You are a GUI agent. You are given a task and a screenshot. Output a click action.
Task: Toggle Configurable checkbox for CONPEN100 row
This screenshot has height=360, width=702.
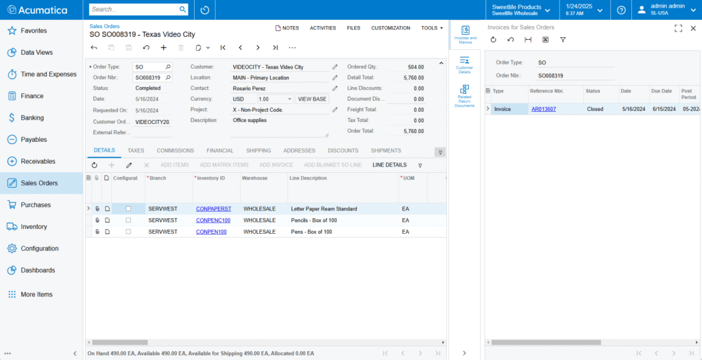click(128, 232)
